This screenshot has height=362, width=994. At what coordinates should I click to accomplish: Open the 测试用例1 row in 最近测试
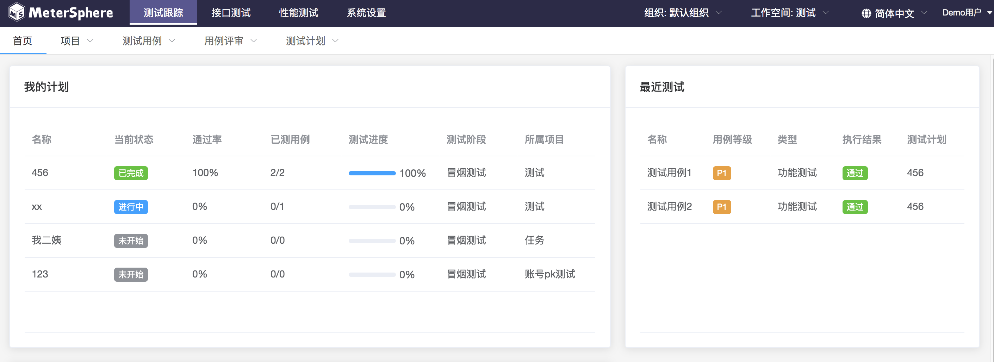tap(669, 173)
